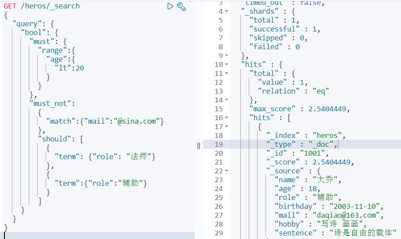Collapse the hits array at line 16

coord(227,118)
